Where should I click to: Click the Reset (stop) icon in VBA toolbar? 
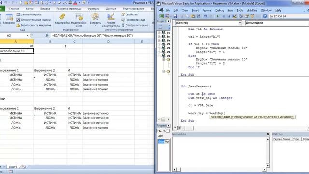click(229, 16)
